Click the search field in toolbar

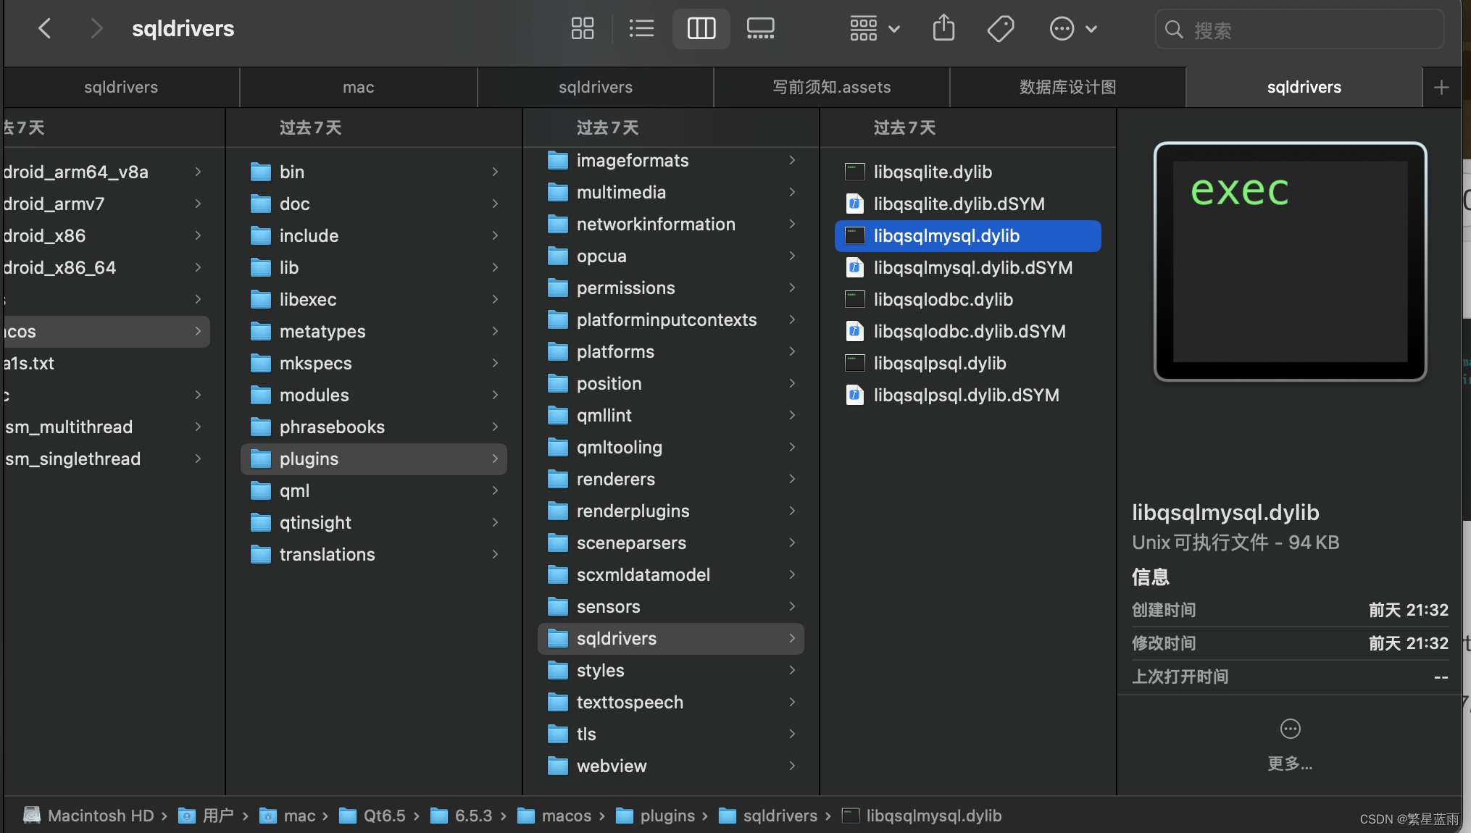click(1299, 29)
